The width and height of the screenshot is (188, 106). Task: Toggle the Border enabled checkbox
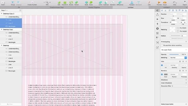(x=162, y=74)
